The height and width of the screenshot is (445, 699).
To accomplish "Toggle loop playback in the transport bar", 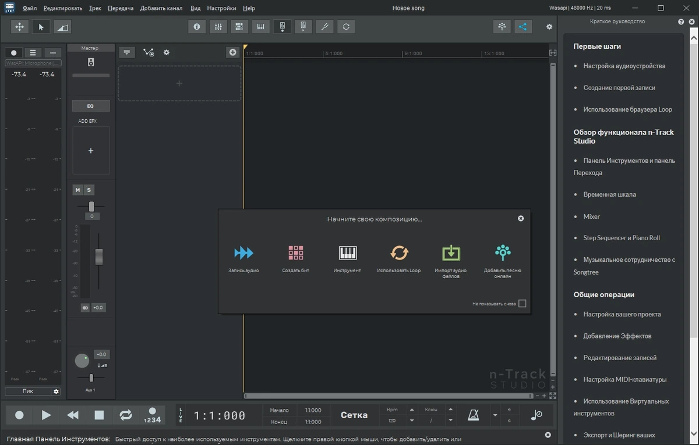I will (126, 415).
